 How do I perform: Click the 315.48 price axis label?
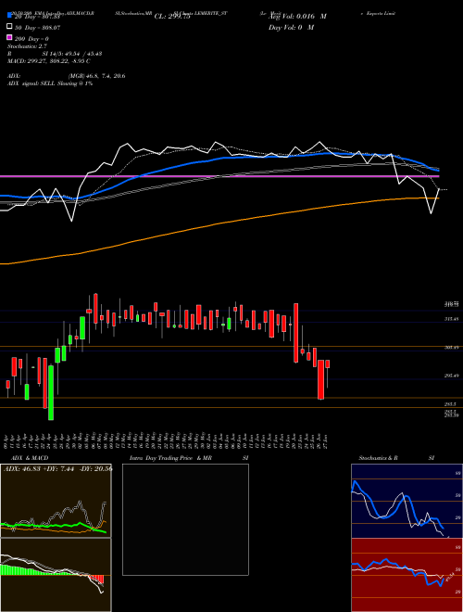click(453, 319)
